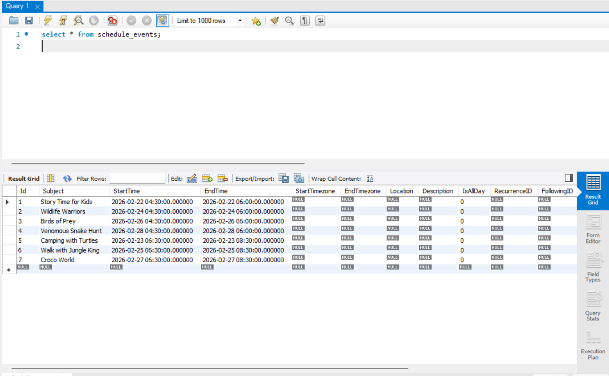The image size is (609, 376).
Task: Click the IsAllDay column header
Action: [x=474, y=191]
